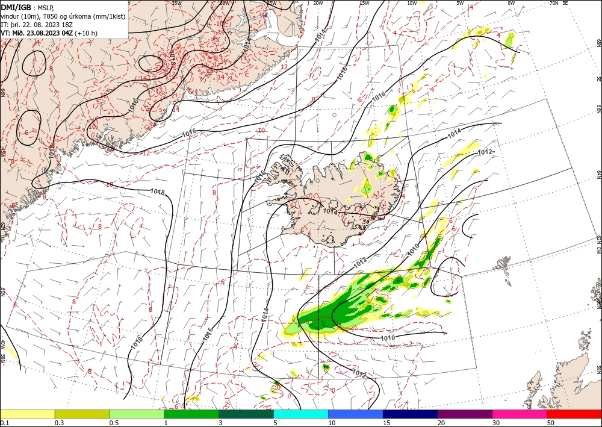The height and width of the screenshot is (427, 602).
Task: Click the '30' legend value label
Action: [x=496, y=423]
